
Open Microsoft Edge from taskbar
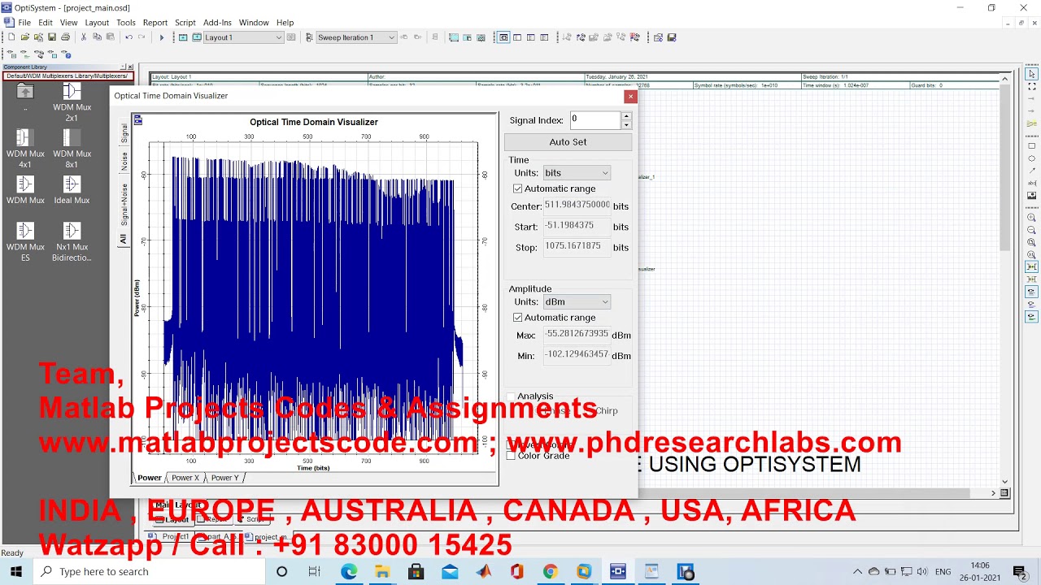click(x=349, y=571)
